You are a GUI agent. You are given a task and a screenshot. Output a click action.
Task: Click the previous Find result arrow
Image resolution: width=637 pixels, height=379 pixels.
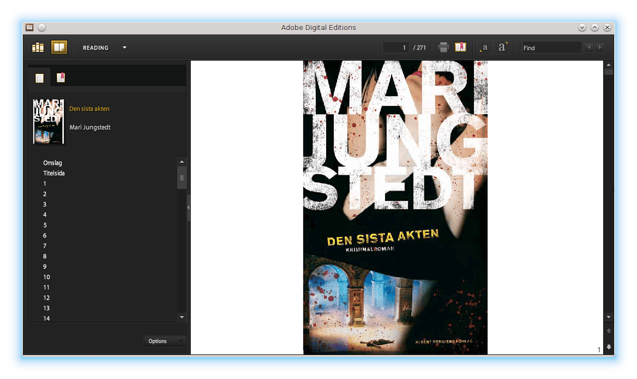tap(588, 47)
